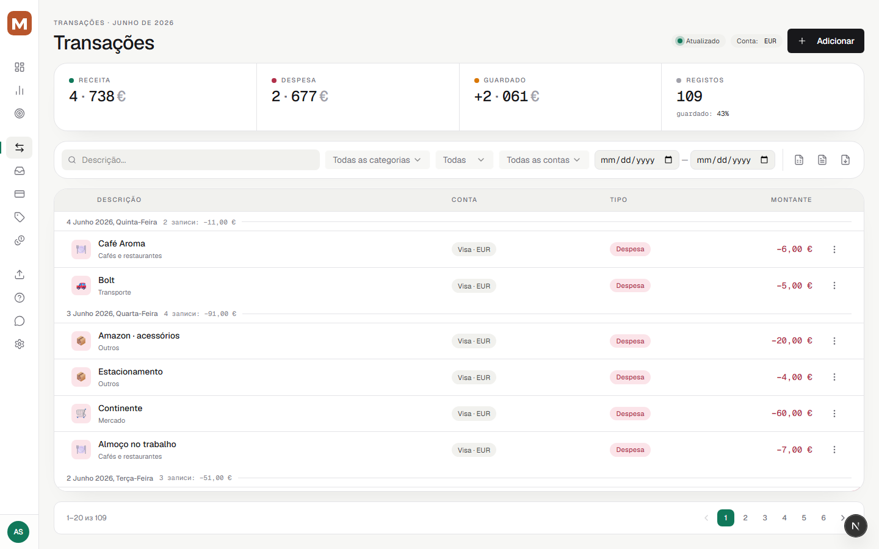Click the Bolt car category icon
The width and height of the screenshot is (879, 549).
81,285
